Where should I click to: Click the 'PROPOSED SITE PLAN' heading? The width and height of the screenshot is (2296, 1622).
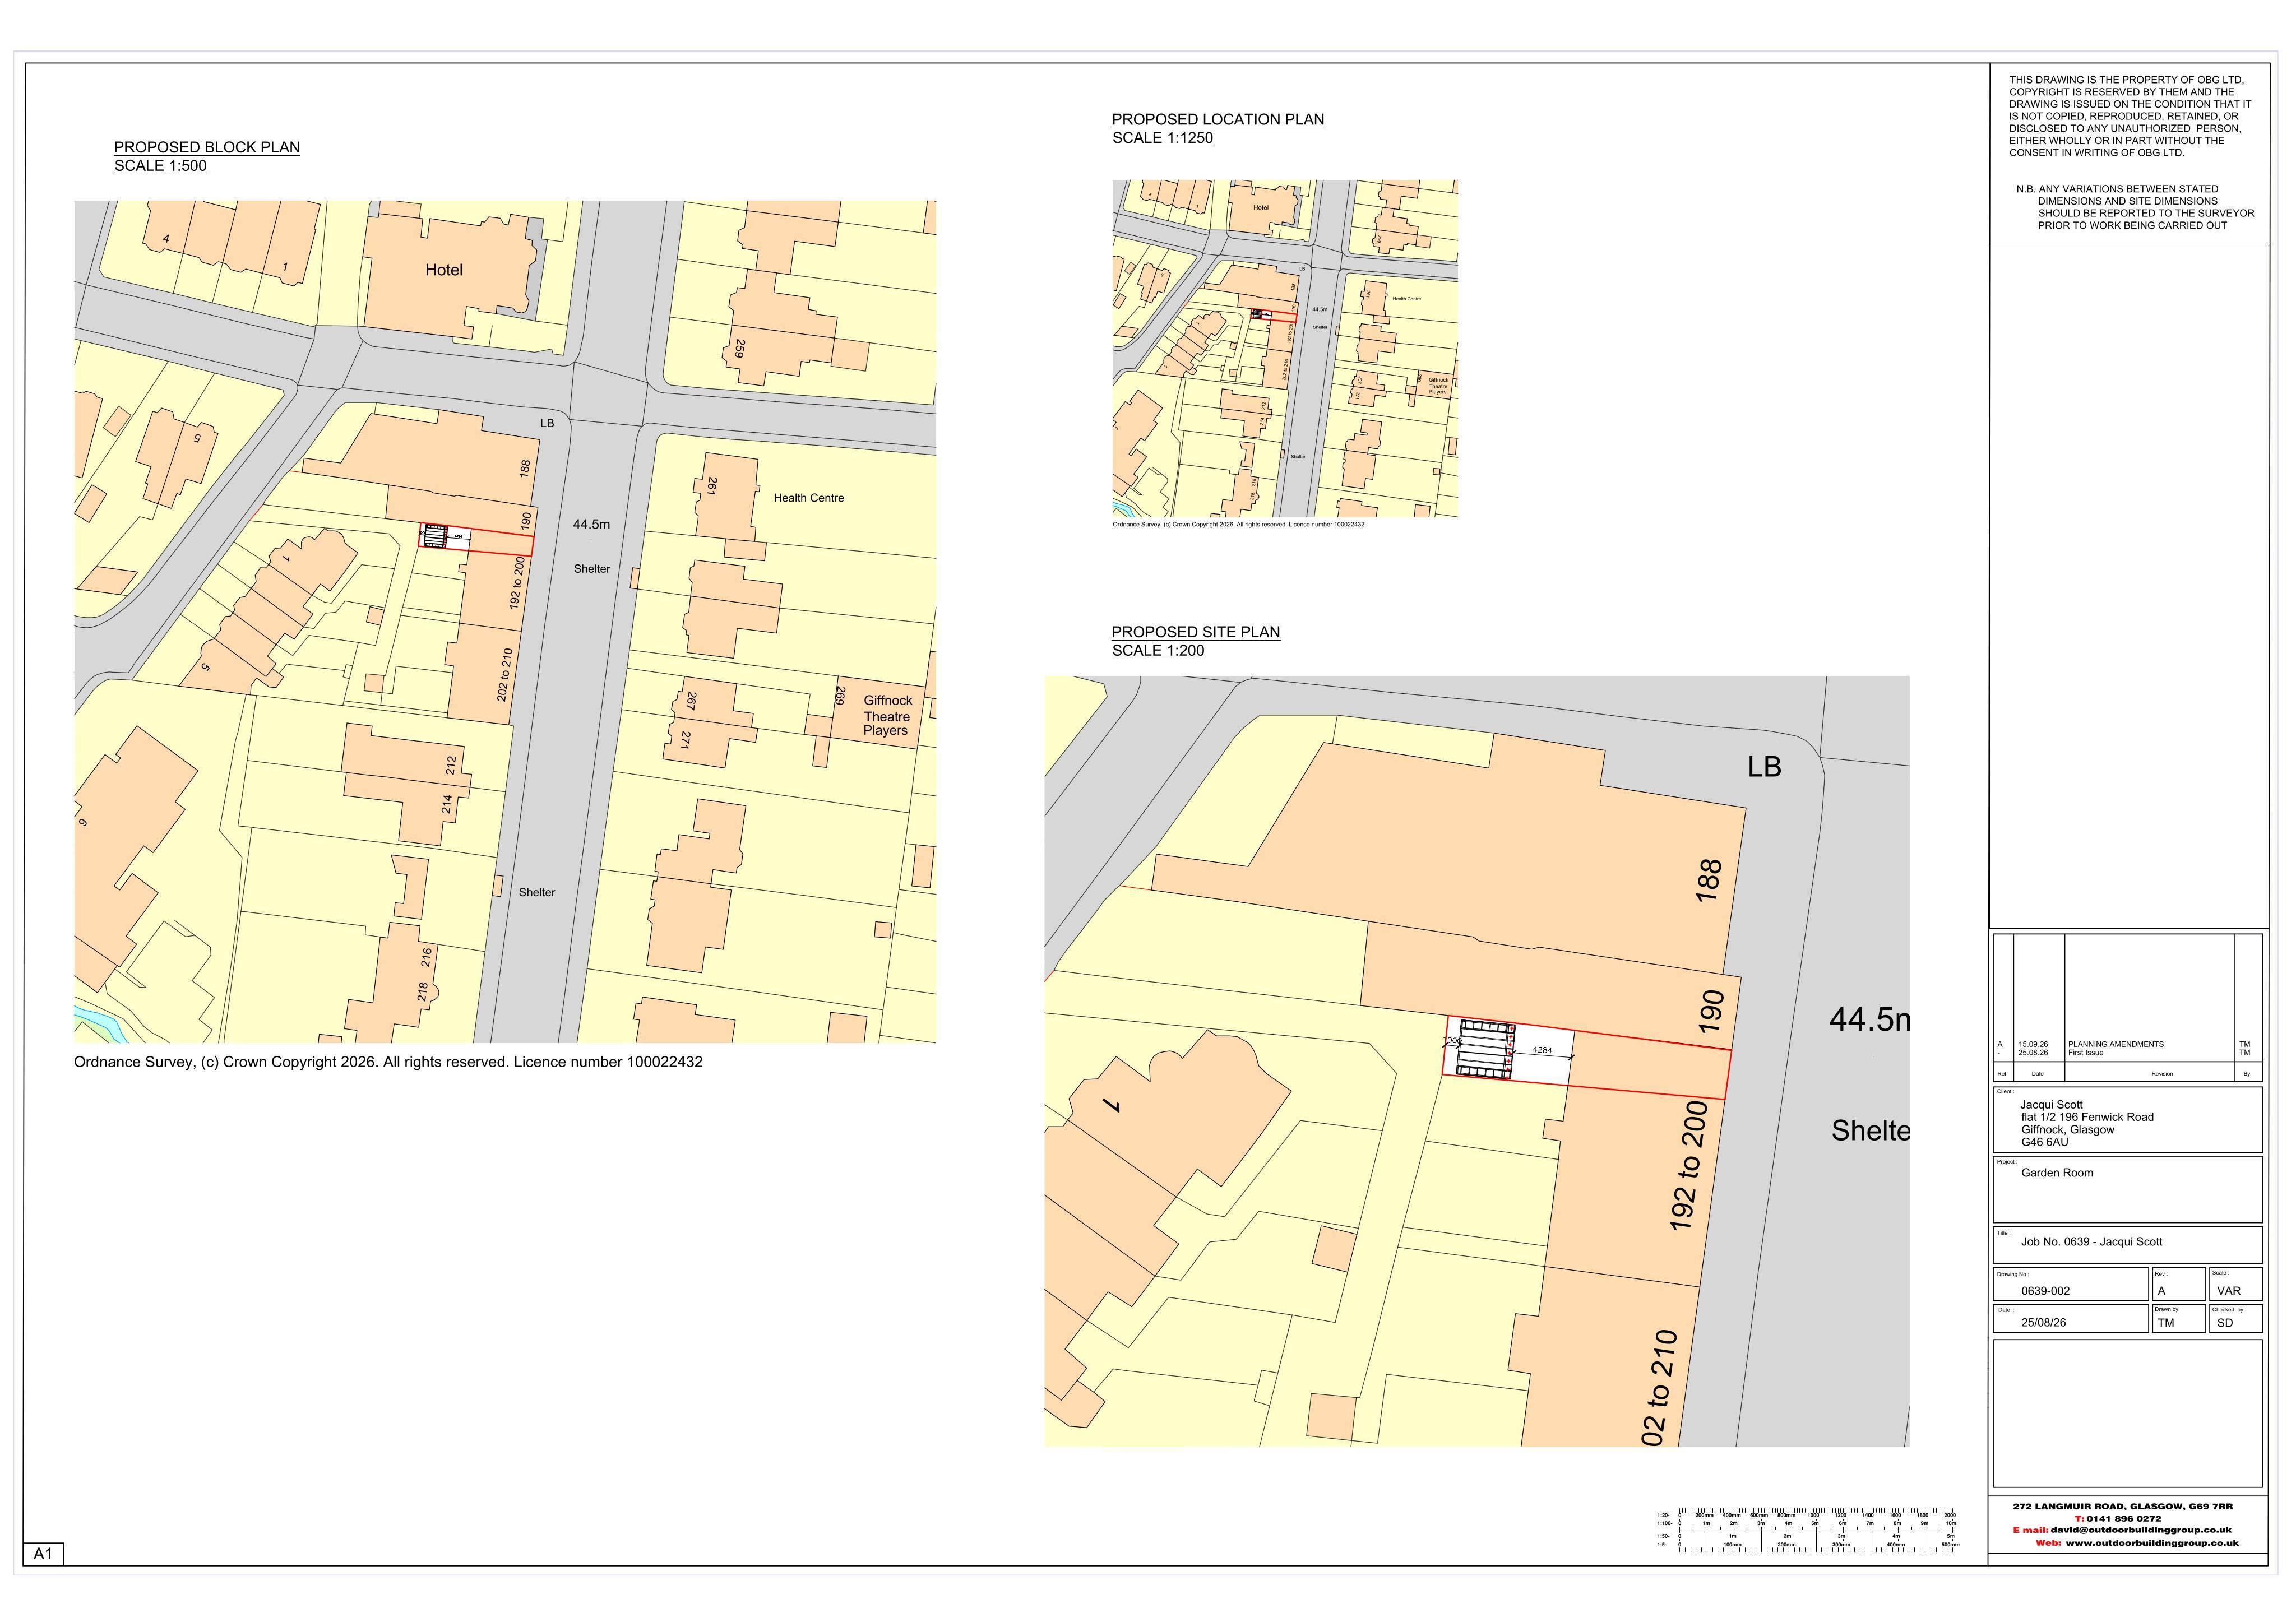click(1196, 632)
